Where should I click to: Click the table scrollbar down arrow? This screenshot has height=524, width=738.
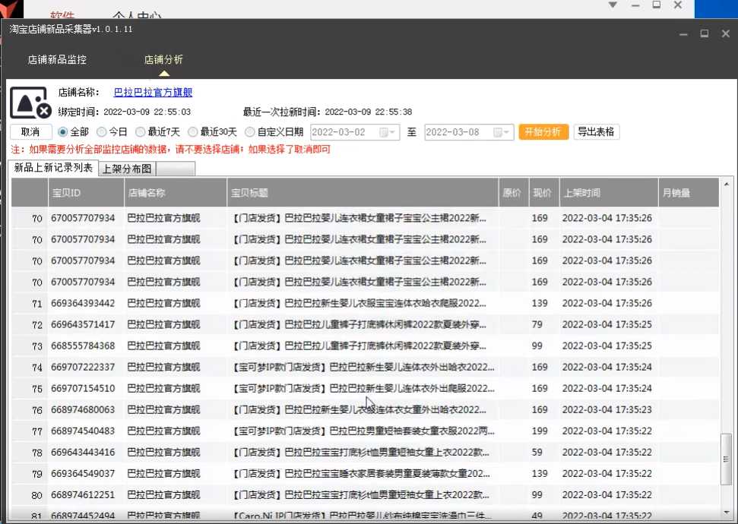727,512
